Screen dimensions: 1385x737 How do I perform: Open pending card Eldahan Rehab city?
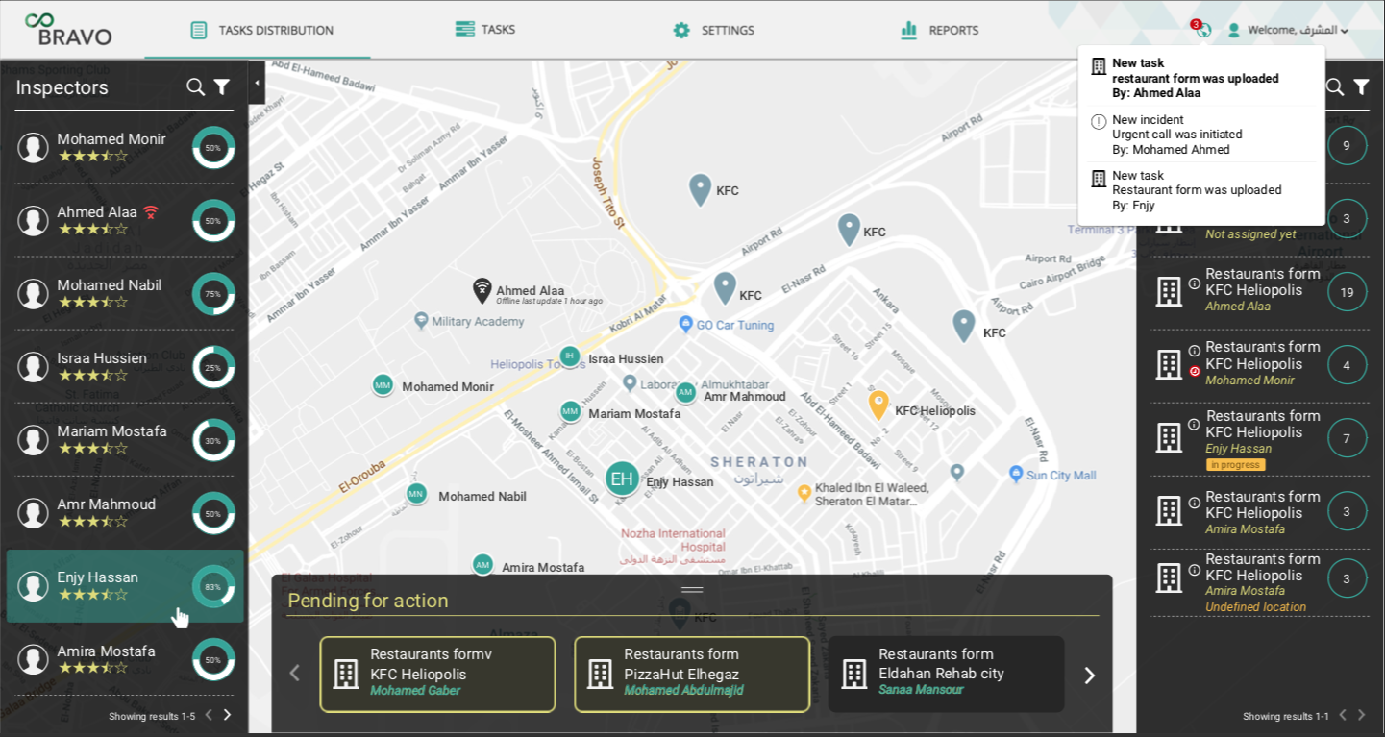tap(947, 674)
